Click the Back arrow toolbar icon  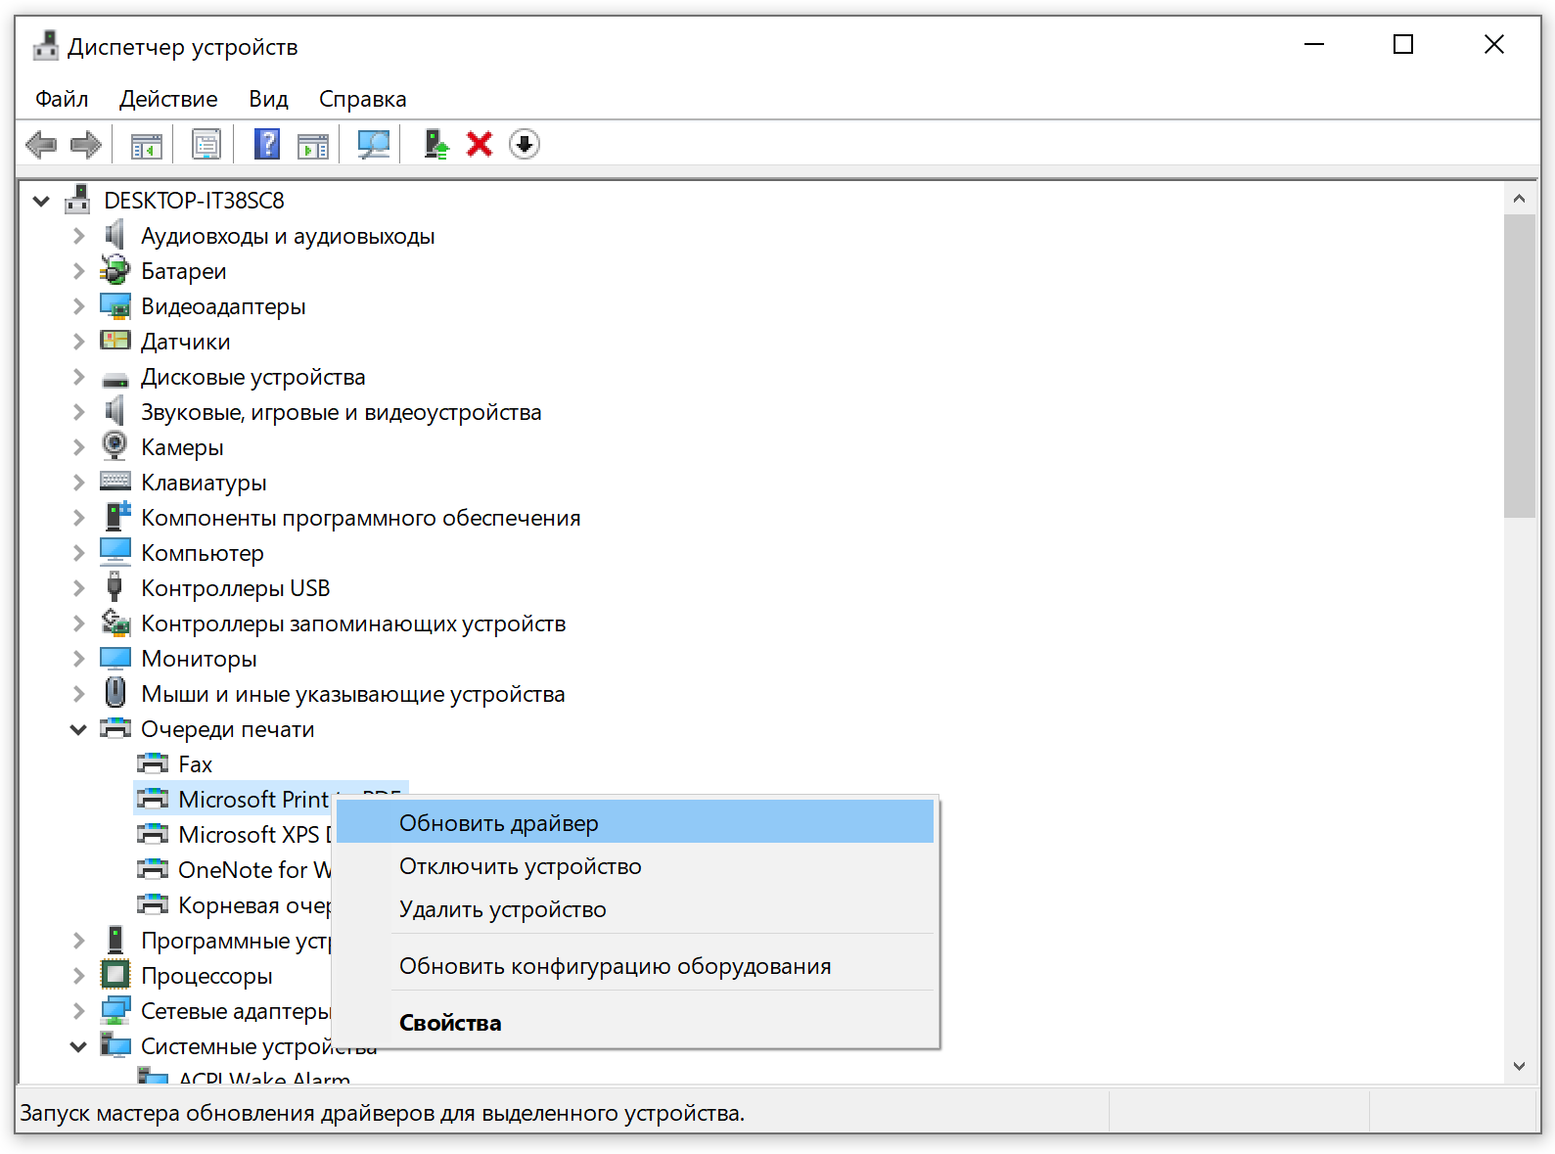coord(41,145)
